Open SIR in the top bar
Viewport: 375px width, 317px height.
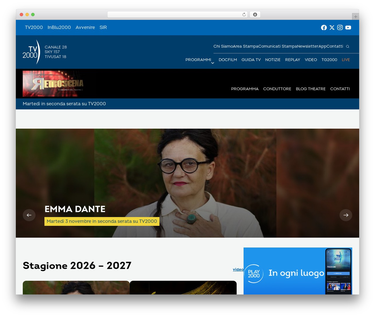tap(103, 27)
